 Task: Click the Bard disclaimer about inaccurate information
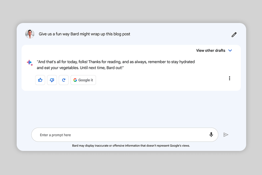coord(131,145)
